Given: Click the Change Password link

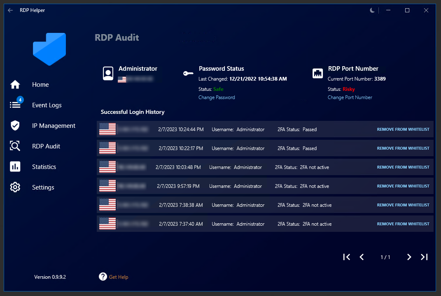Looking at the screenshot, I should click(217, 97).
